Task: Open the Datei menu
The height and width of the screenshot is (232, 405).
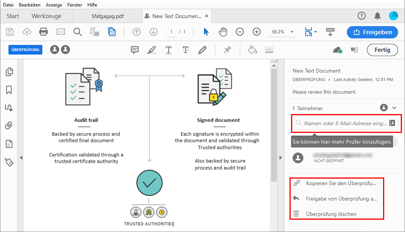Action: point(8,5)
